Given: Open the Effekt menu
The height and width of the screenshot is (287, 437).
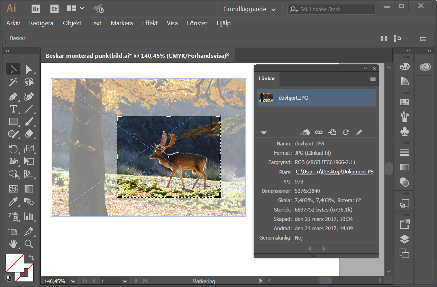Looking at the screenshot, I should coord(150,23).
